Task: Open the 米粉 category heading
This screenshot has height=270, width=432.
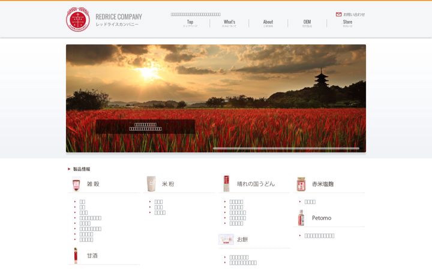Action: pyautogui.click(x=168, y=184)
